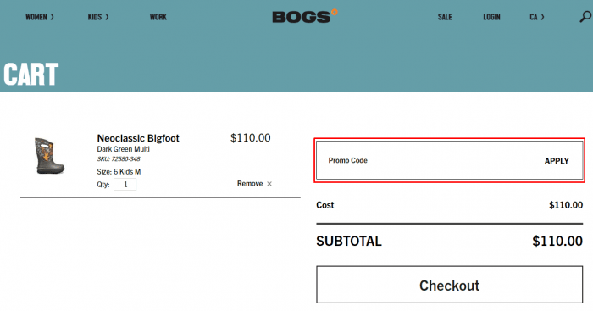Screen dimensions: 593x311
Task: Select the Qty quantity box
Action: click(x=125, y=185)
